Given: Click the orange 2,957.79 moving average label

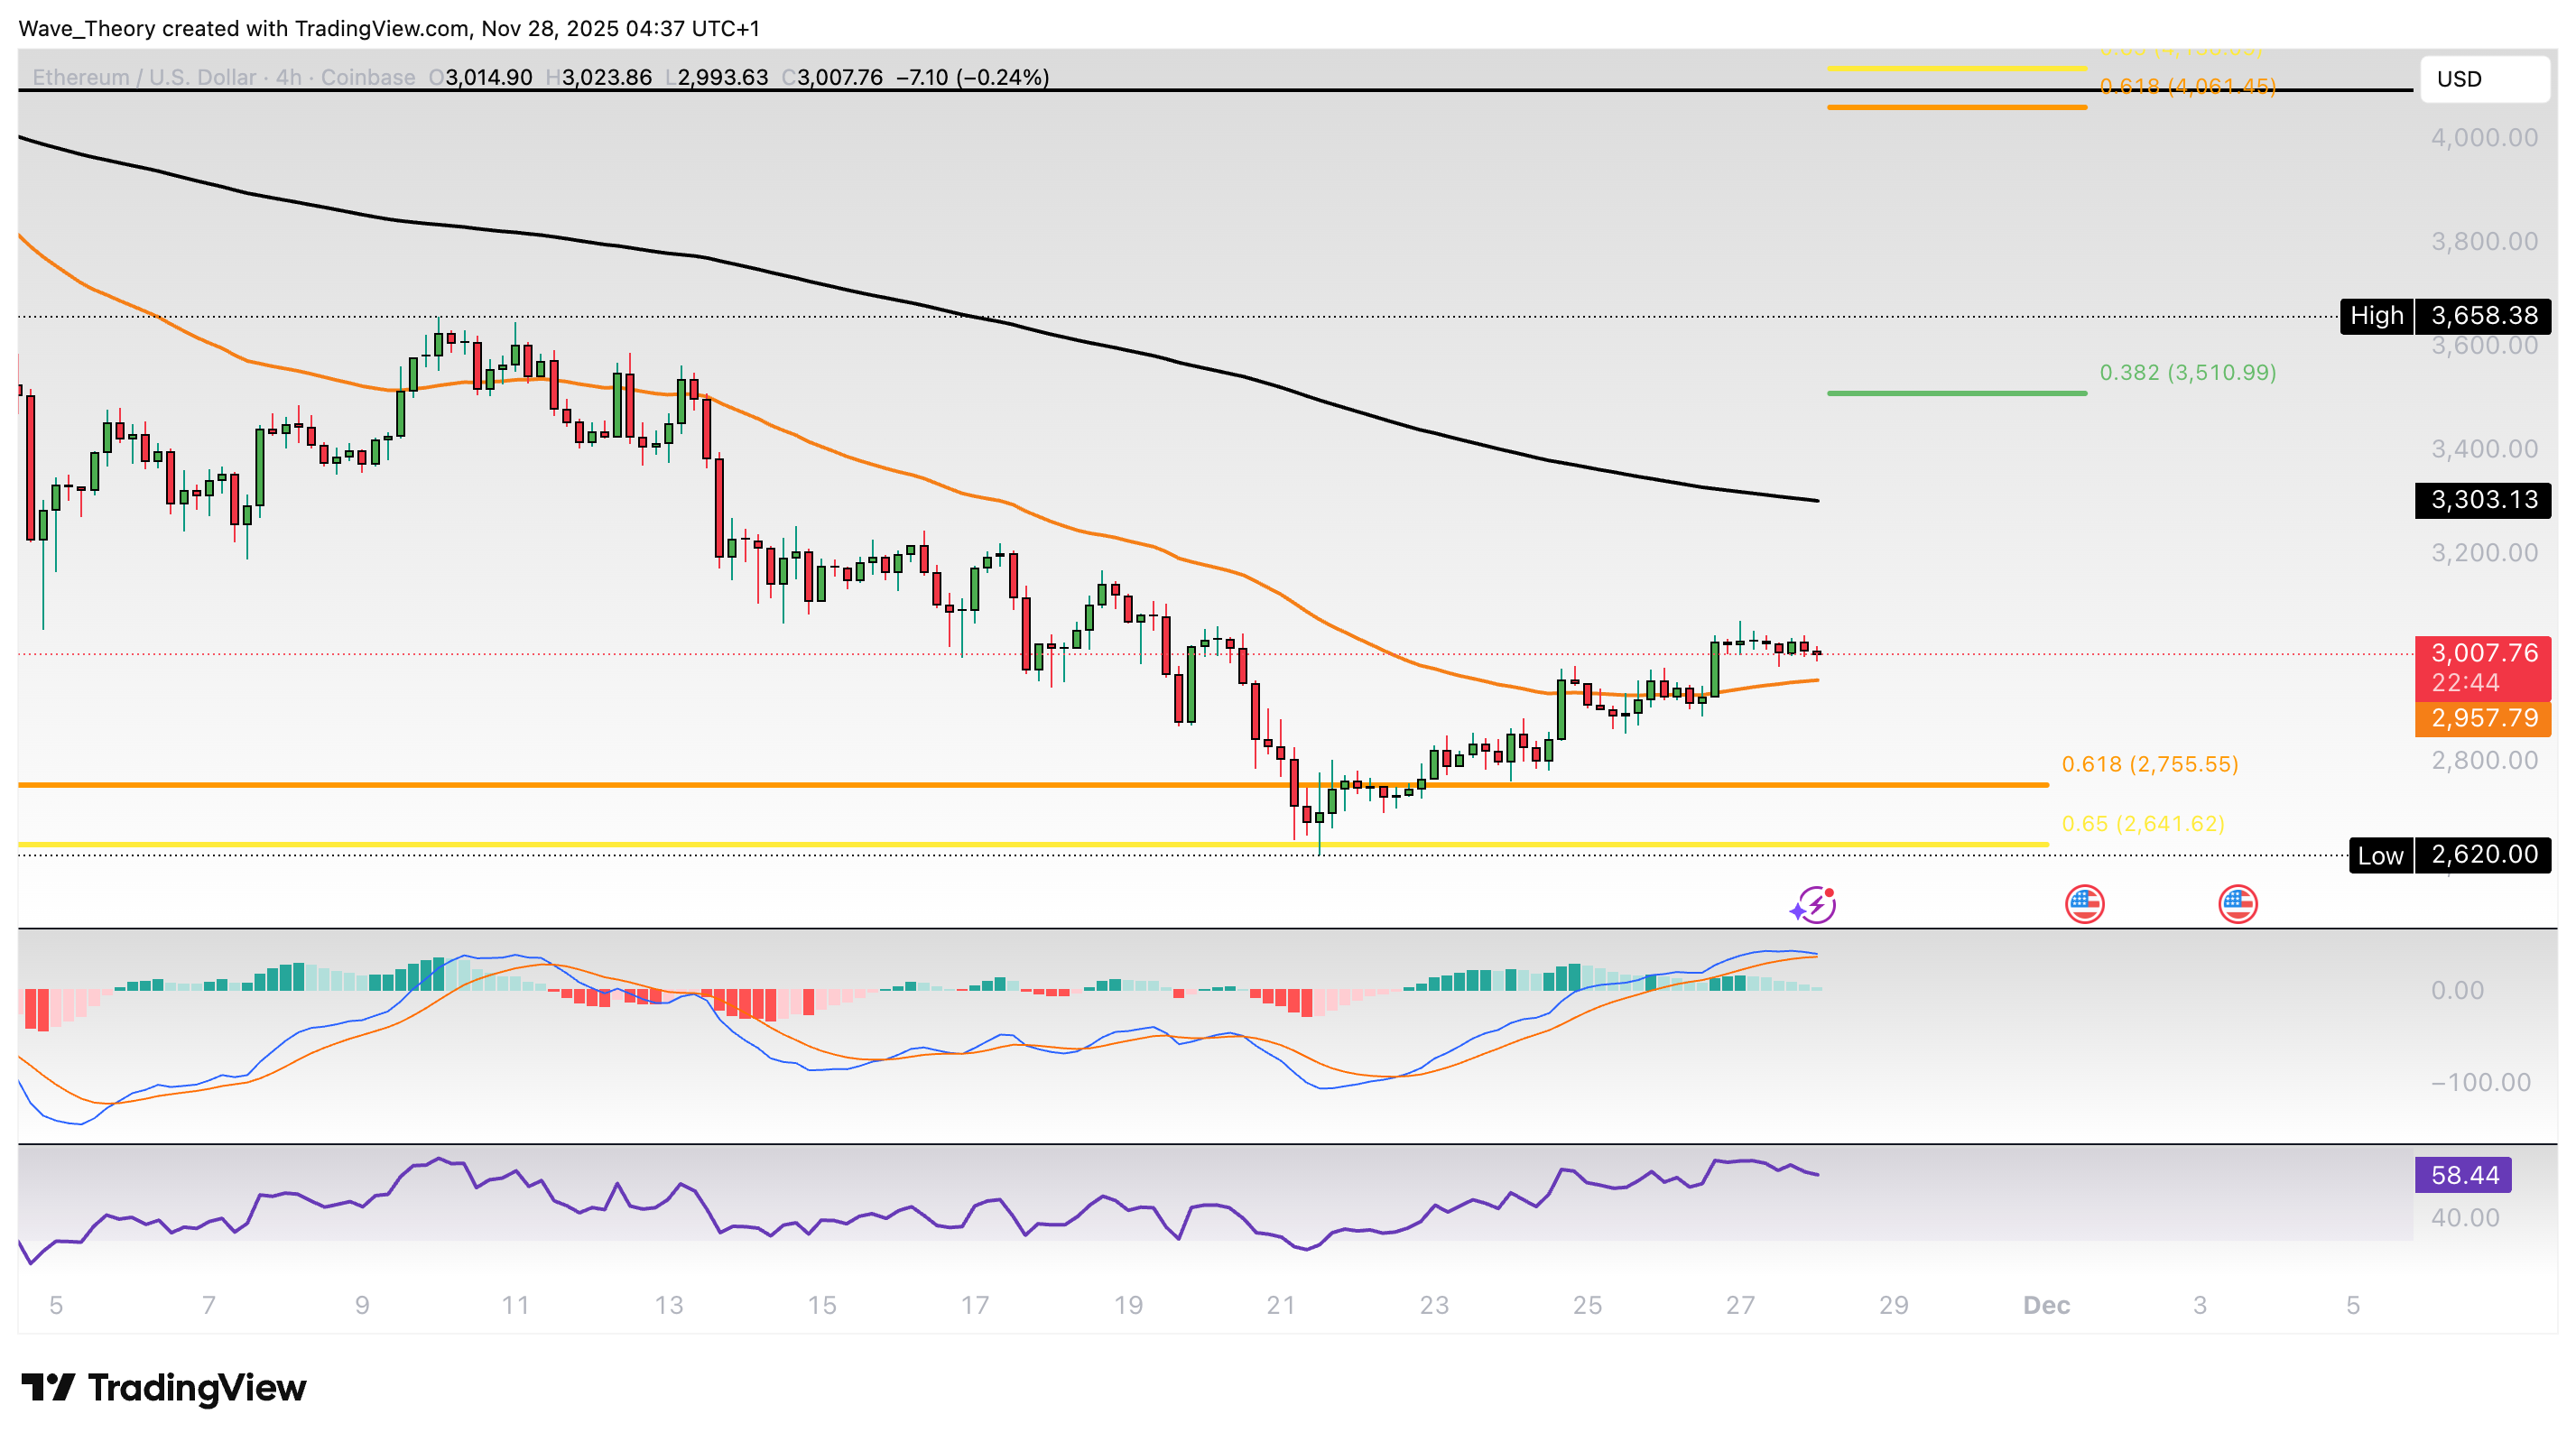Looking at the screenshot, I should 2483,718.
